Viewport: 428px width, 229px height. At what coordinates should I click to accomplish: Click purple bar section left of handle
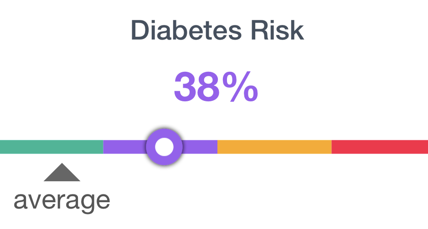point(125,147)
